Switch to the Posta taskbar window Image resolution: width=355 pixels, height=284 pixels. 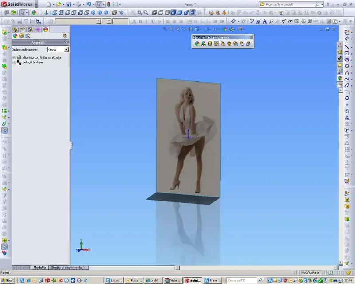134,280
